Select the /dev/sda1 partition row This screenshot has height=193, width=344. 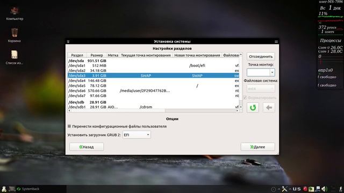(154, 65)
